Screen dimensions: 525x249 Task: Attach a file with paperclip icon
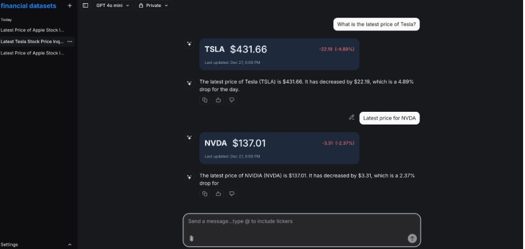[x=191, y=238]
